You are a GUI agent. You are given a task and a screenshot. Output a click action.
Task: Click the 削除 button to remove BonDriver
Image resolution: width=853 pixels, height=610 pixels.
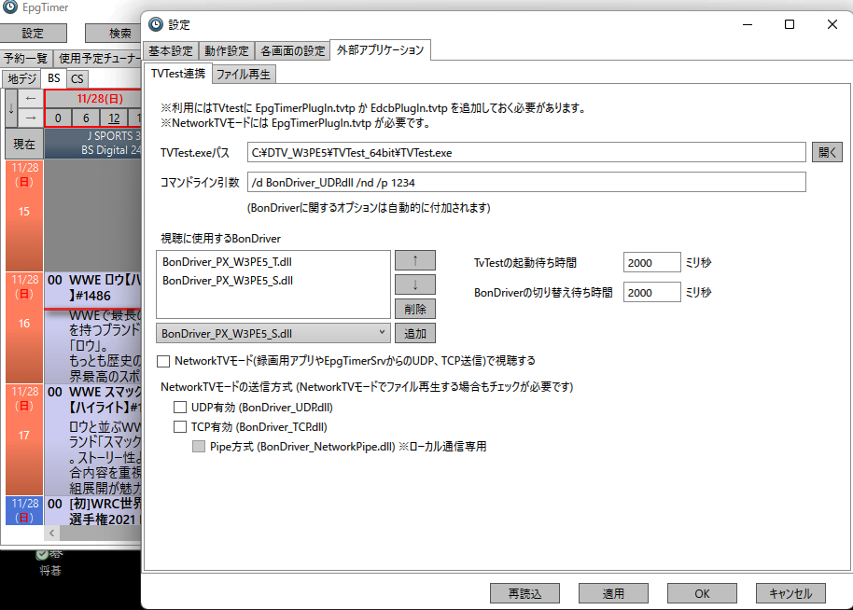point(415,309)
